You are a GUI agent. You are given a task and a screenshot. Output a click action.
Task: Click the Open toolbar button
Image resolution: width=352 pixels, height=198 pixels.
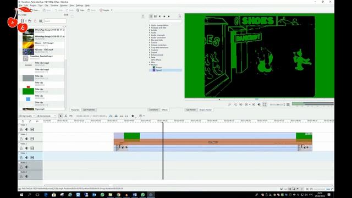click(x=35, y=10)
